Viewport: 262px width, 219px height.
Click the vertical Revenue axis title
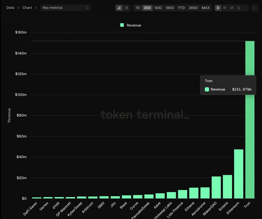(9, 115)
